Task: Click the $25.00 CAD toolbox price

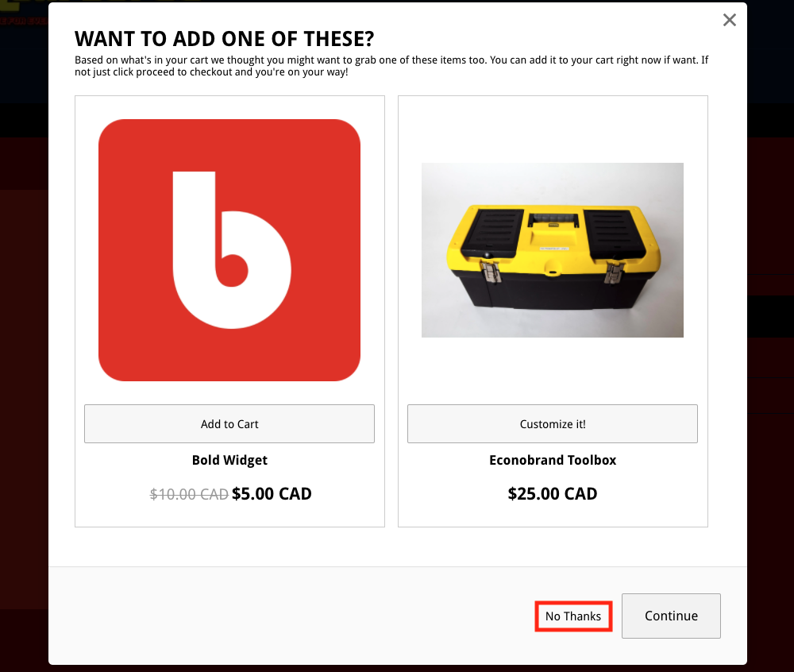Action: [553, 493]
